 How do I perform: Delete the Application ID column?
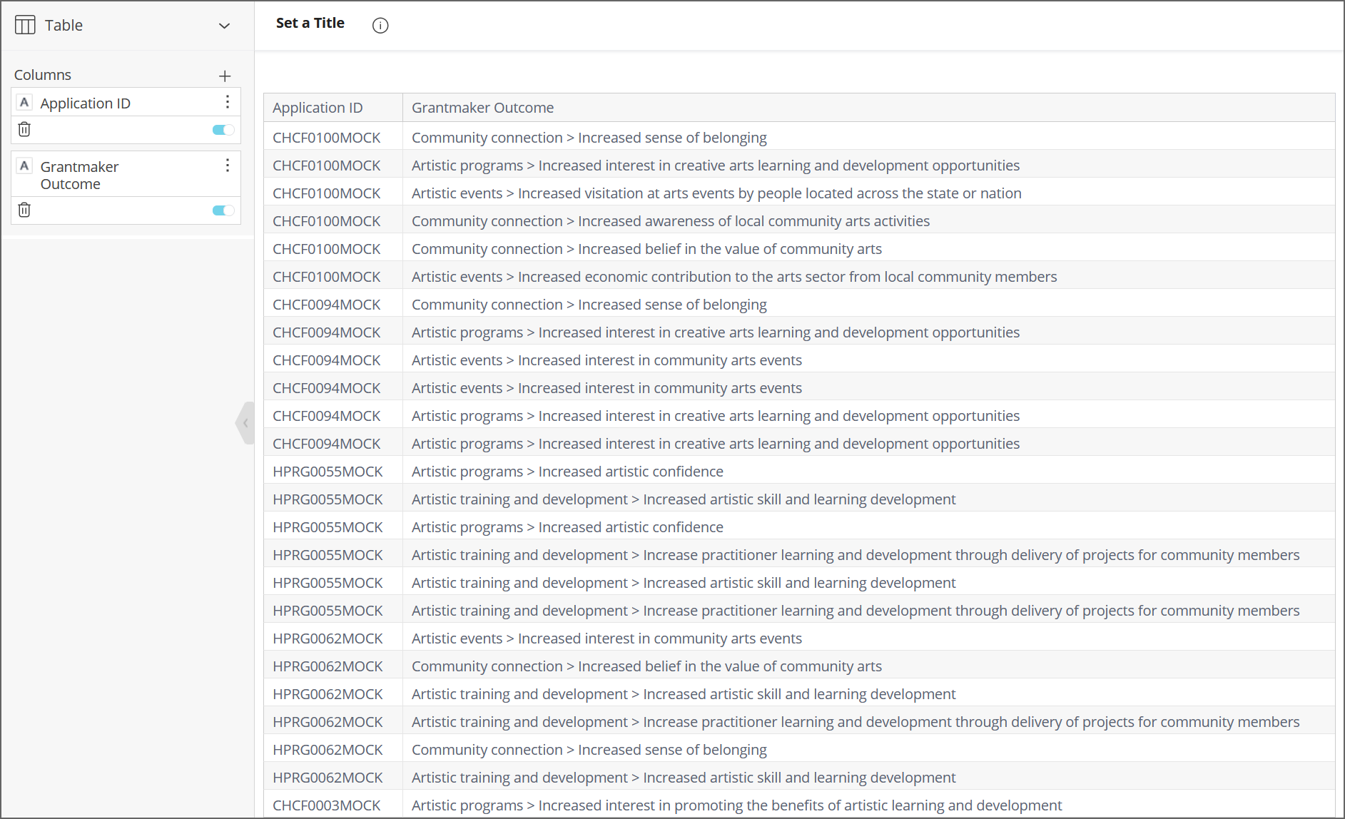pos(24,129)
